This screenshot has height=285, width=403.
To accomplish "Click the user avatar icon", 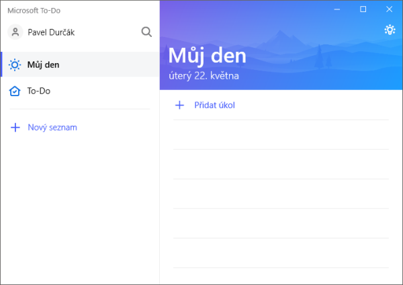I will click(x=15, y=32).
